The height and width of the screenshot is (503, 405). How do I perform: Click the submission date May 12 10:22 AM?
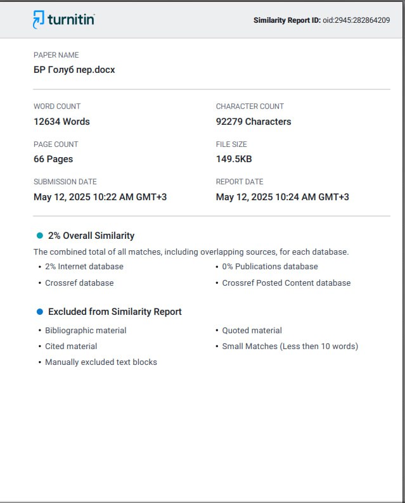[x=100, y=197]
